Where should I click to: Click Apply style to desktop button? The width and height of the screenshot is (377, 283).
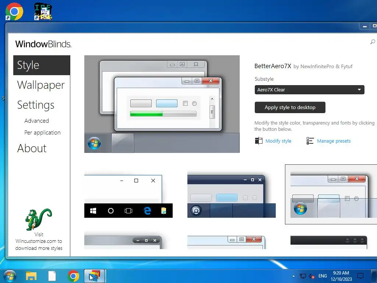point(290,107)
